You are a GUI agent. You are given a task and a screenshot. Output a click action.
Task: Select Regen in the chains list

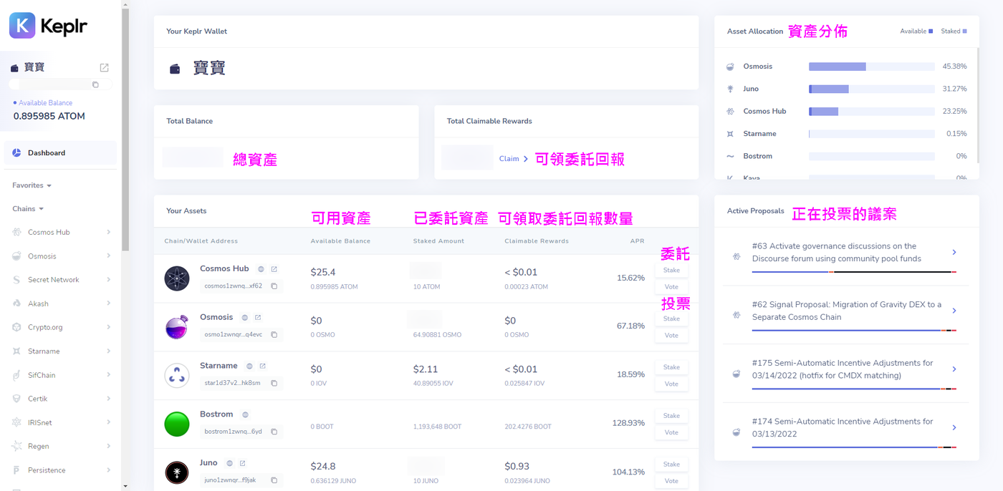click(60, 447)
